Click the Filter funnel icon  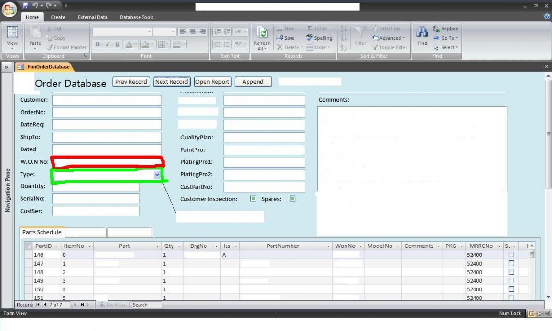click(360, 32)
